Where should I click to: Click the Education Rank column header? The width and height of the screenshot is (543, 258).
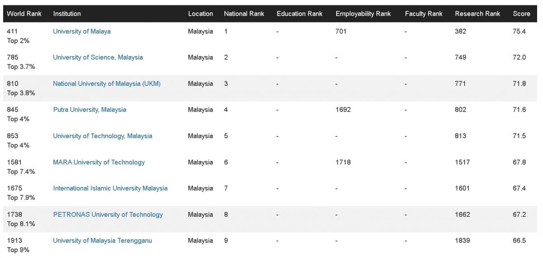tap(300, 14)
